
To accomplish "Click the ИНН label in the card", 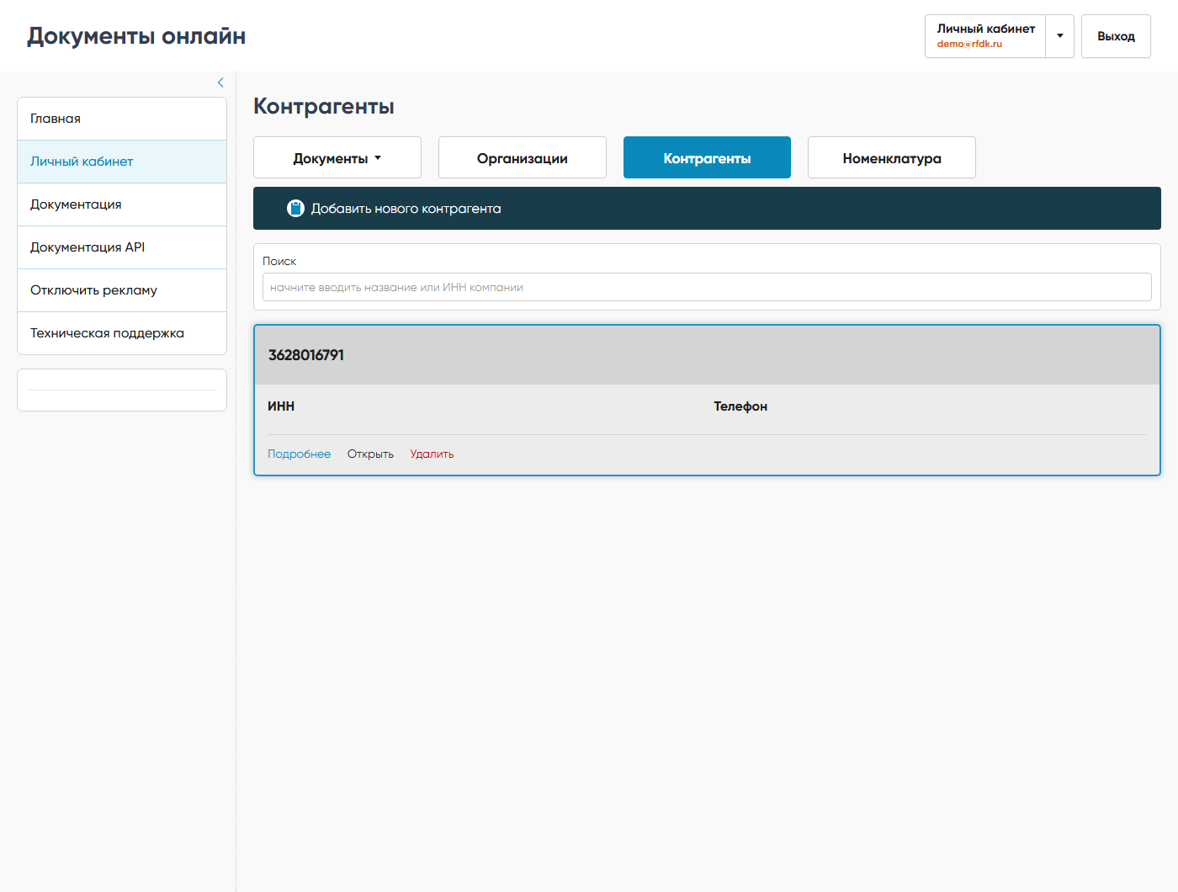I will point(281,406).
